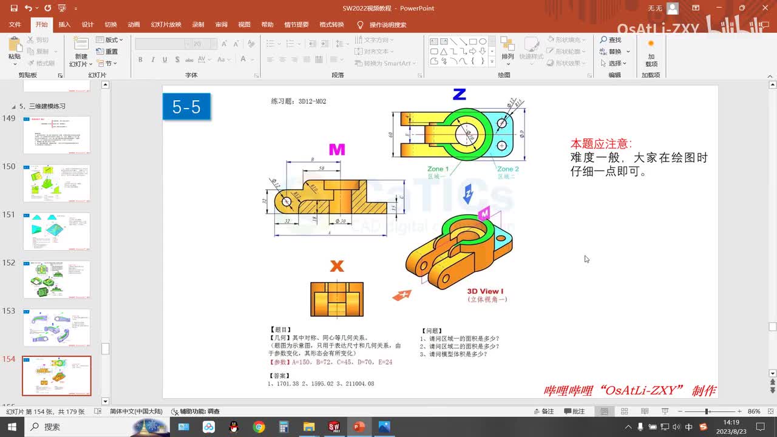This screenshot has height=437, width=777.
Task: Switch to Slide Sorter view icon
Action: [x=624, y=412]
